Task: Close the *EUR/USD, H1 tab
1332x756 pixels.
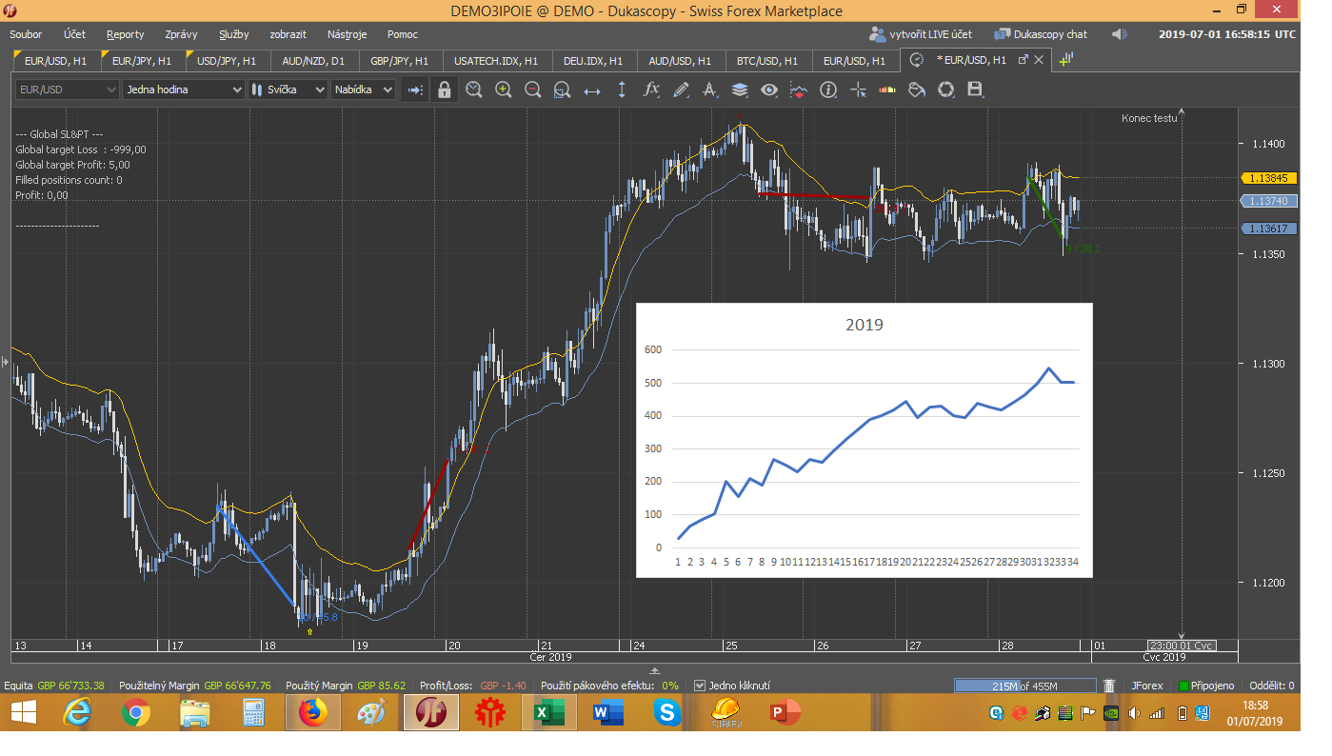Action: coord(1039,59)
